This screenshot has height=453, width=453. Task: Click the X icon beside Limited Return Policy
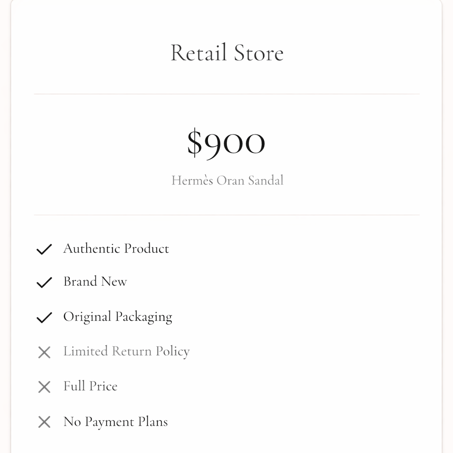(x=44, y=352)
